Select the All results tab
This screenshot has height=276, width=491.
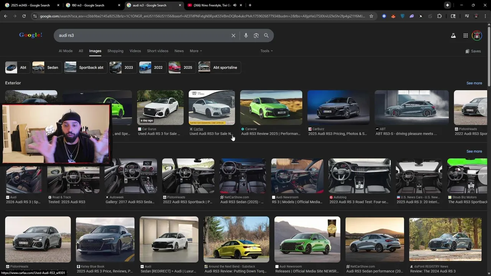coord(81,51)
